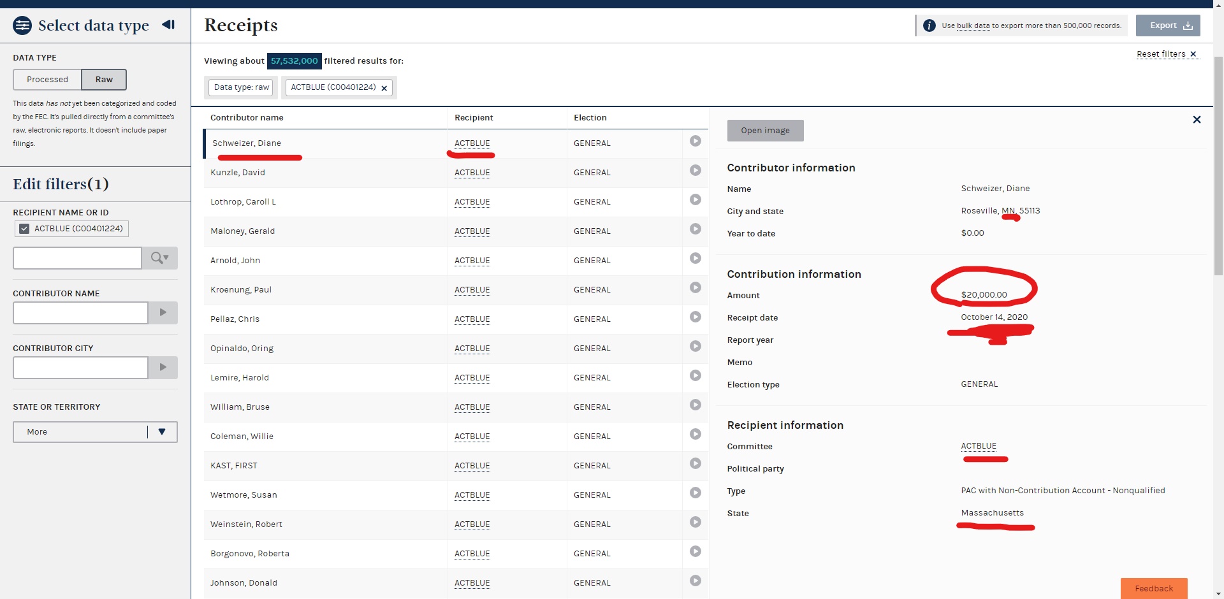Viewport: 1224px width, 599px height.
Task: Open ACTBLUE recipient link in Schweizer, Diane row
Action: [472, 143]
